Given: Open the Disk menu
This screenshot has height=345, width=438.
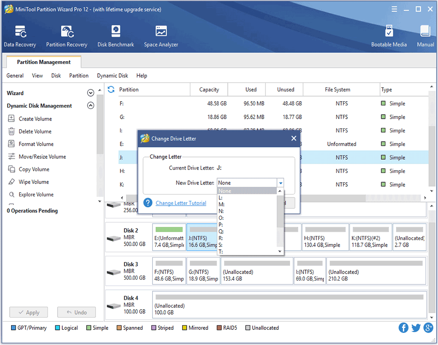Looking at the screenshot, I should click(x=56, y=75).
